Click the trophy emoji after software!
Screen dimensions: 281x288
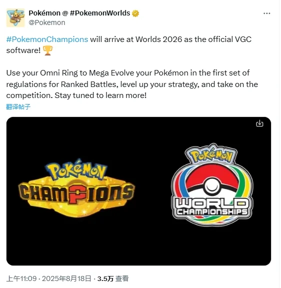point(47,50)
